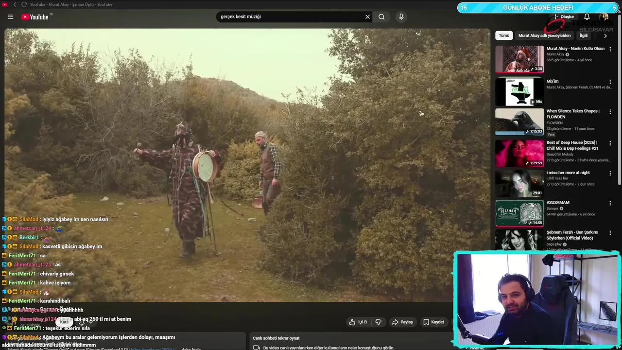
Task: Reload the page with the refresh icon
Action: point(24,4)
